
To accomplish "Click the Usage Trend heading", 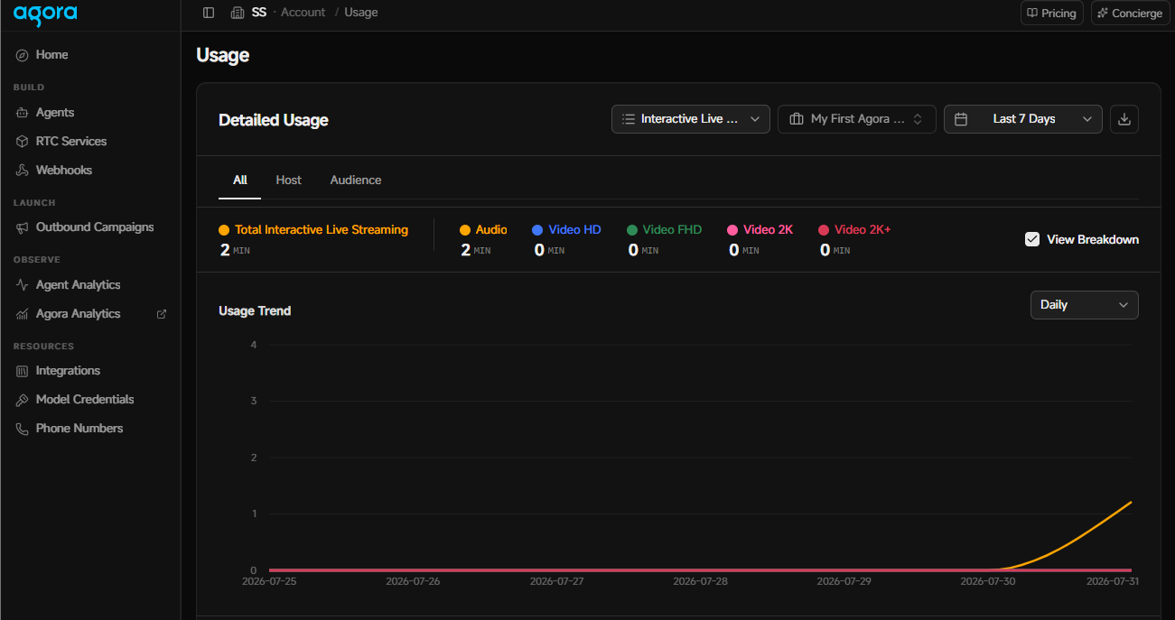I will click(x=255, y=311).
